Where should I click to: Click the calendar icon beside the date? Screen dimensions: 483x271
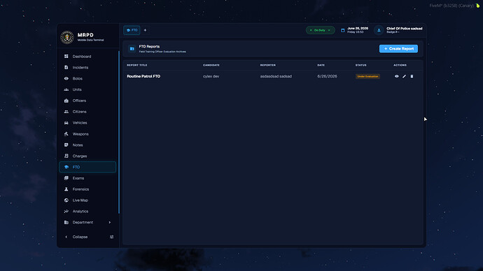pos(342,30)
